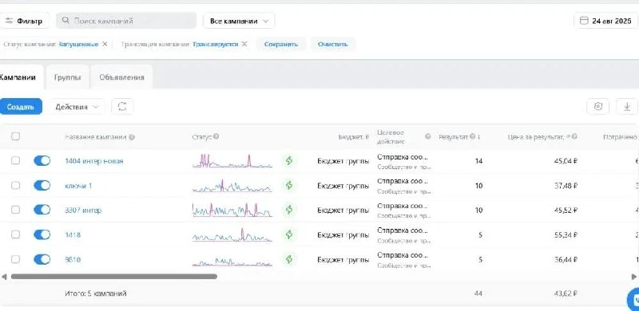Viewport: 639px width, 311px height.
Task: Click help icon next to Цена за результат
Action: [574, 136]
